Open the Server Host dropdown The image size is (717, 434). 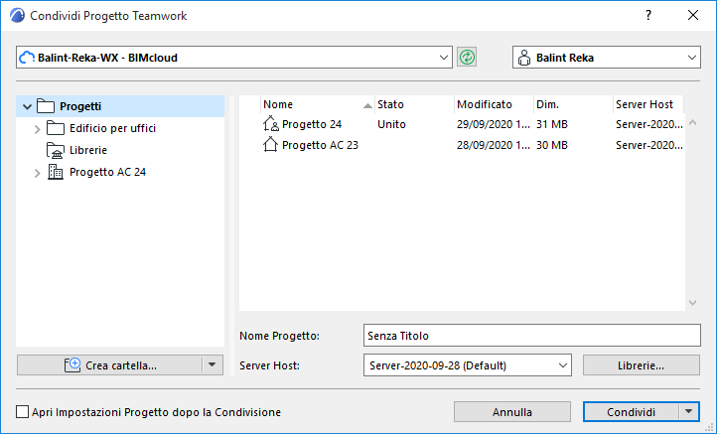pyautogui.click(x=562, y=365)
